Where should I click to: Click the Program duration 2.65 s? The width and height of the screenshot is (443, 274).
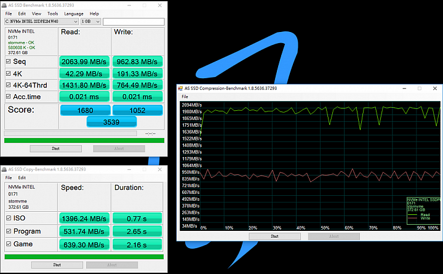[x=137, y=232]
